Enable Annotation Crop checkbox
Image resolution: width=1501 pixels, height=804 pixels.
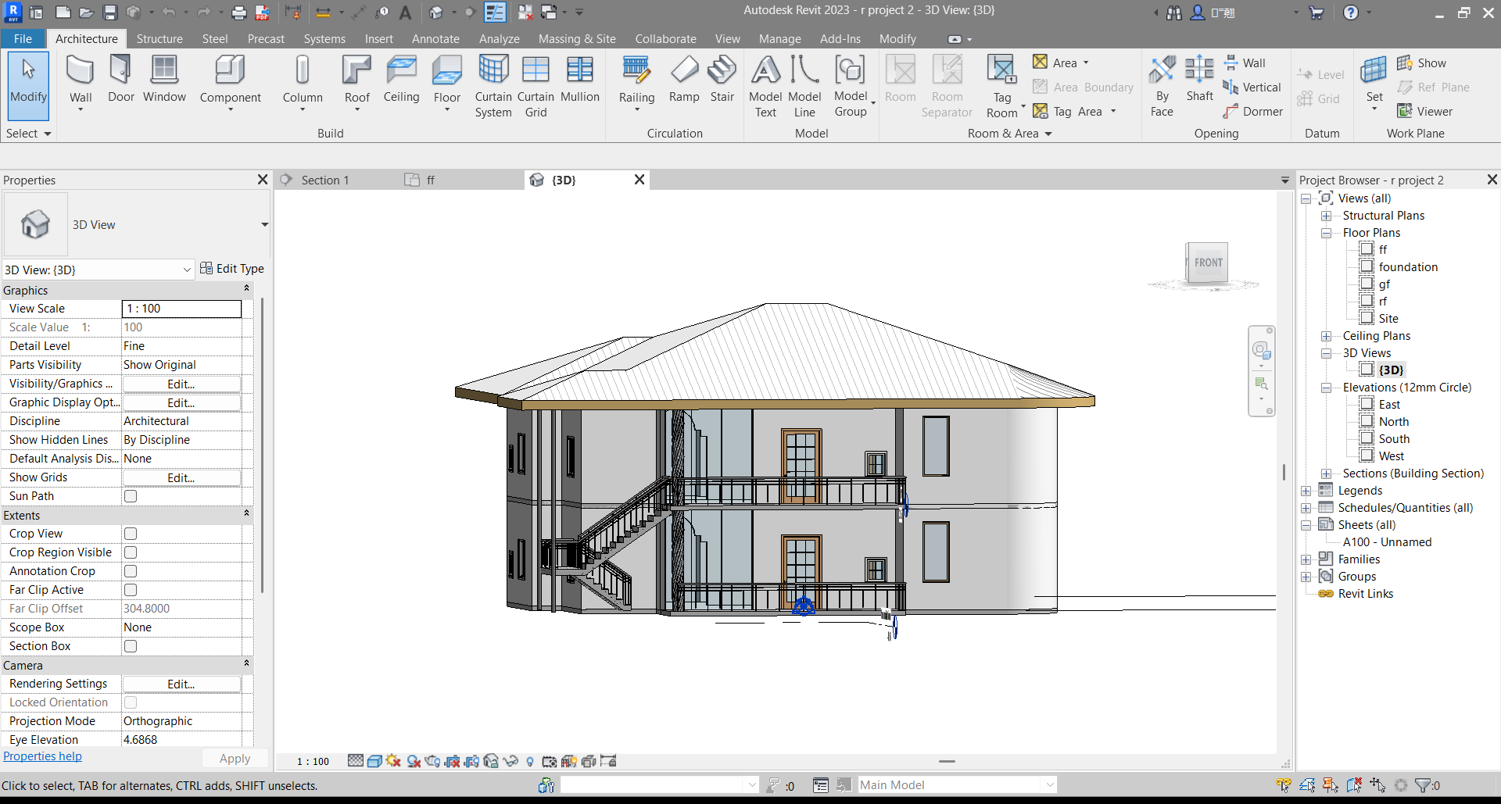pos(131,571)
